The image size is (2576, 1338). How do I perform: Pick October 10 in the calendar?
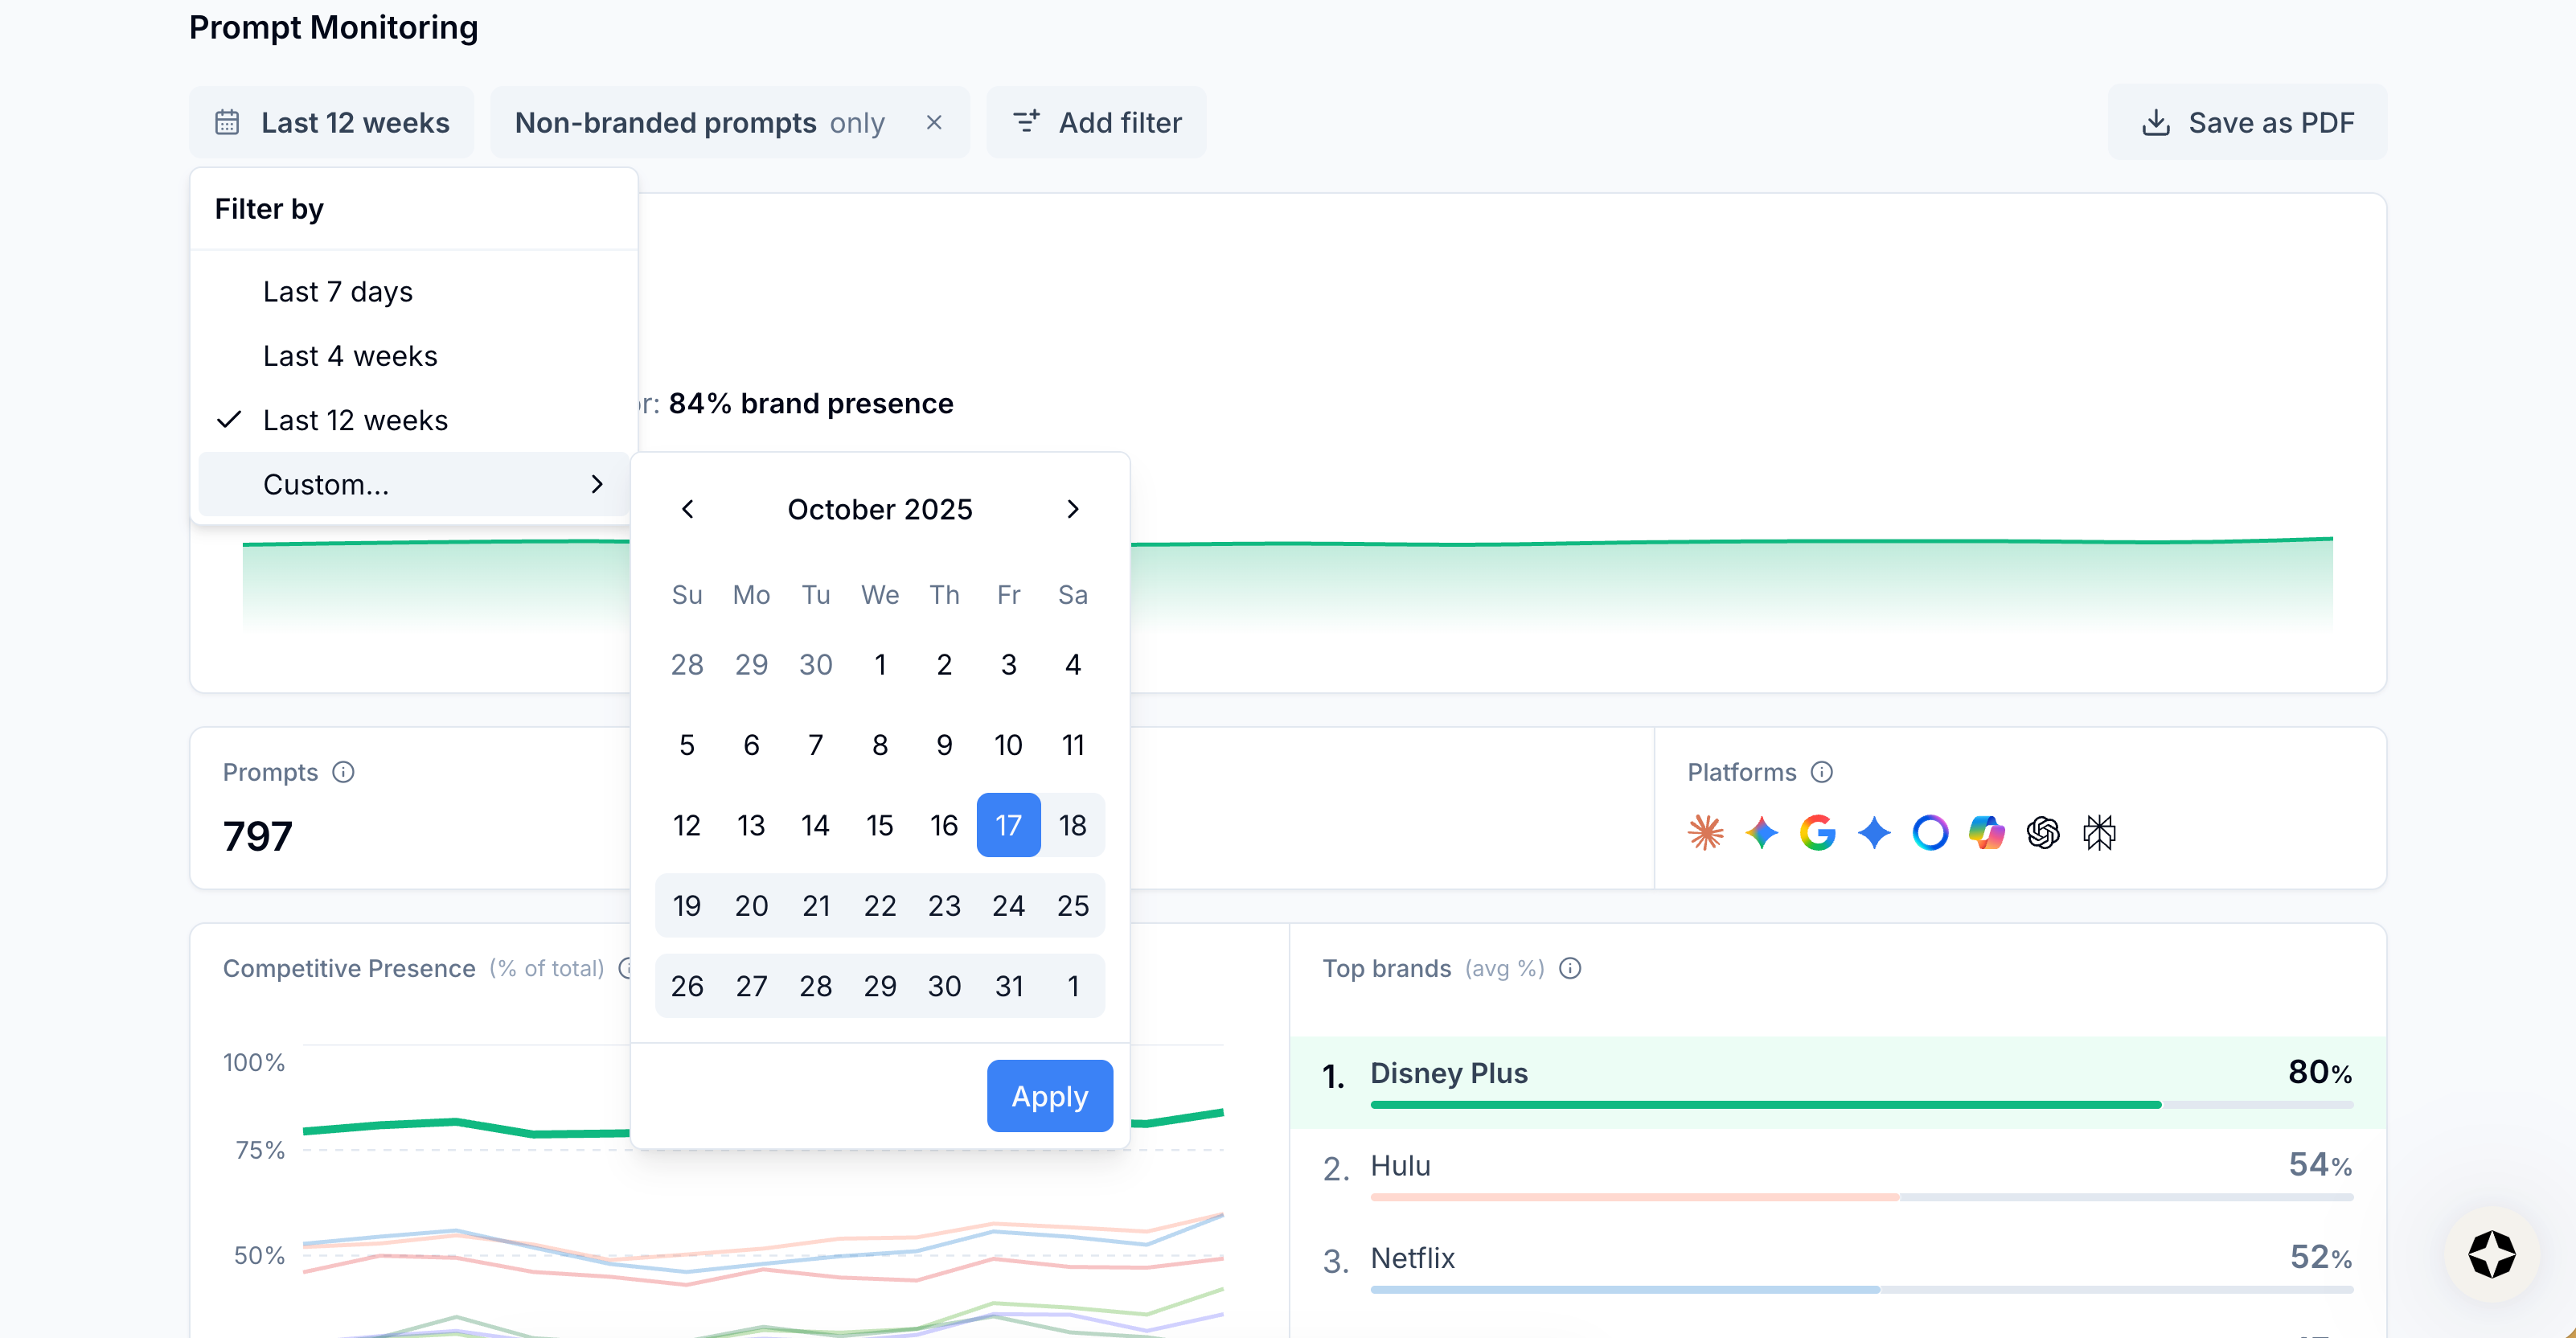[1008, 745]
